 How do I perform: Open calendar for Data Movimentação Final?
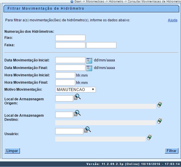point(89,68)
